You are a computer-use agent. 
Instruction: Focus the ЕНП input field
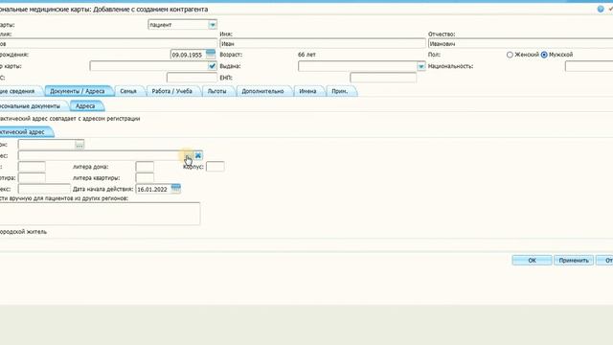click(x=383, y=78)
